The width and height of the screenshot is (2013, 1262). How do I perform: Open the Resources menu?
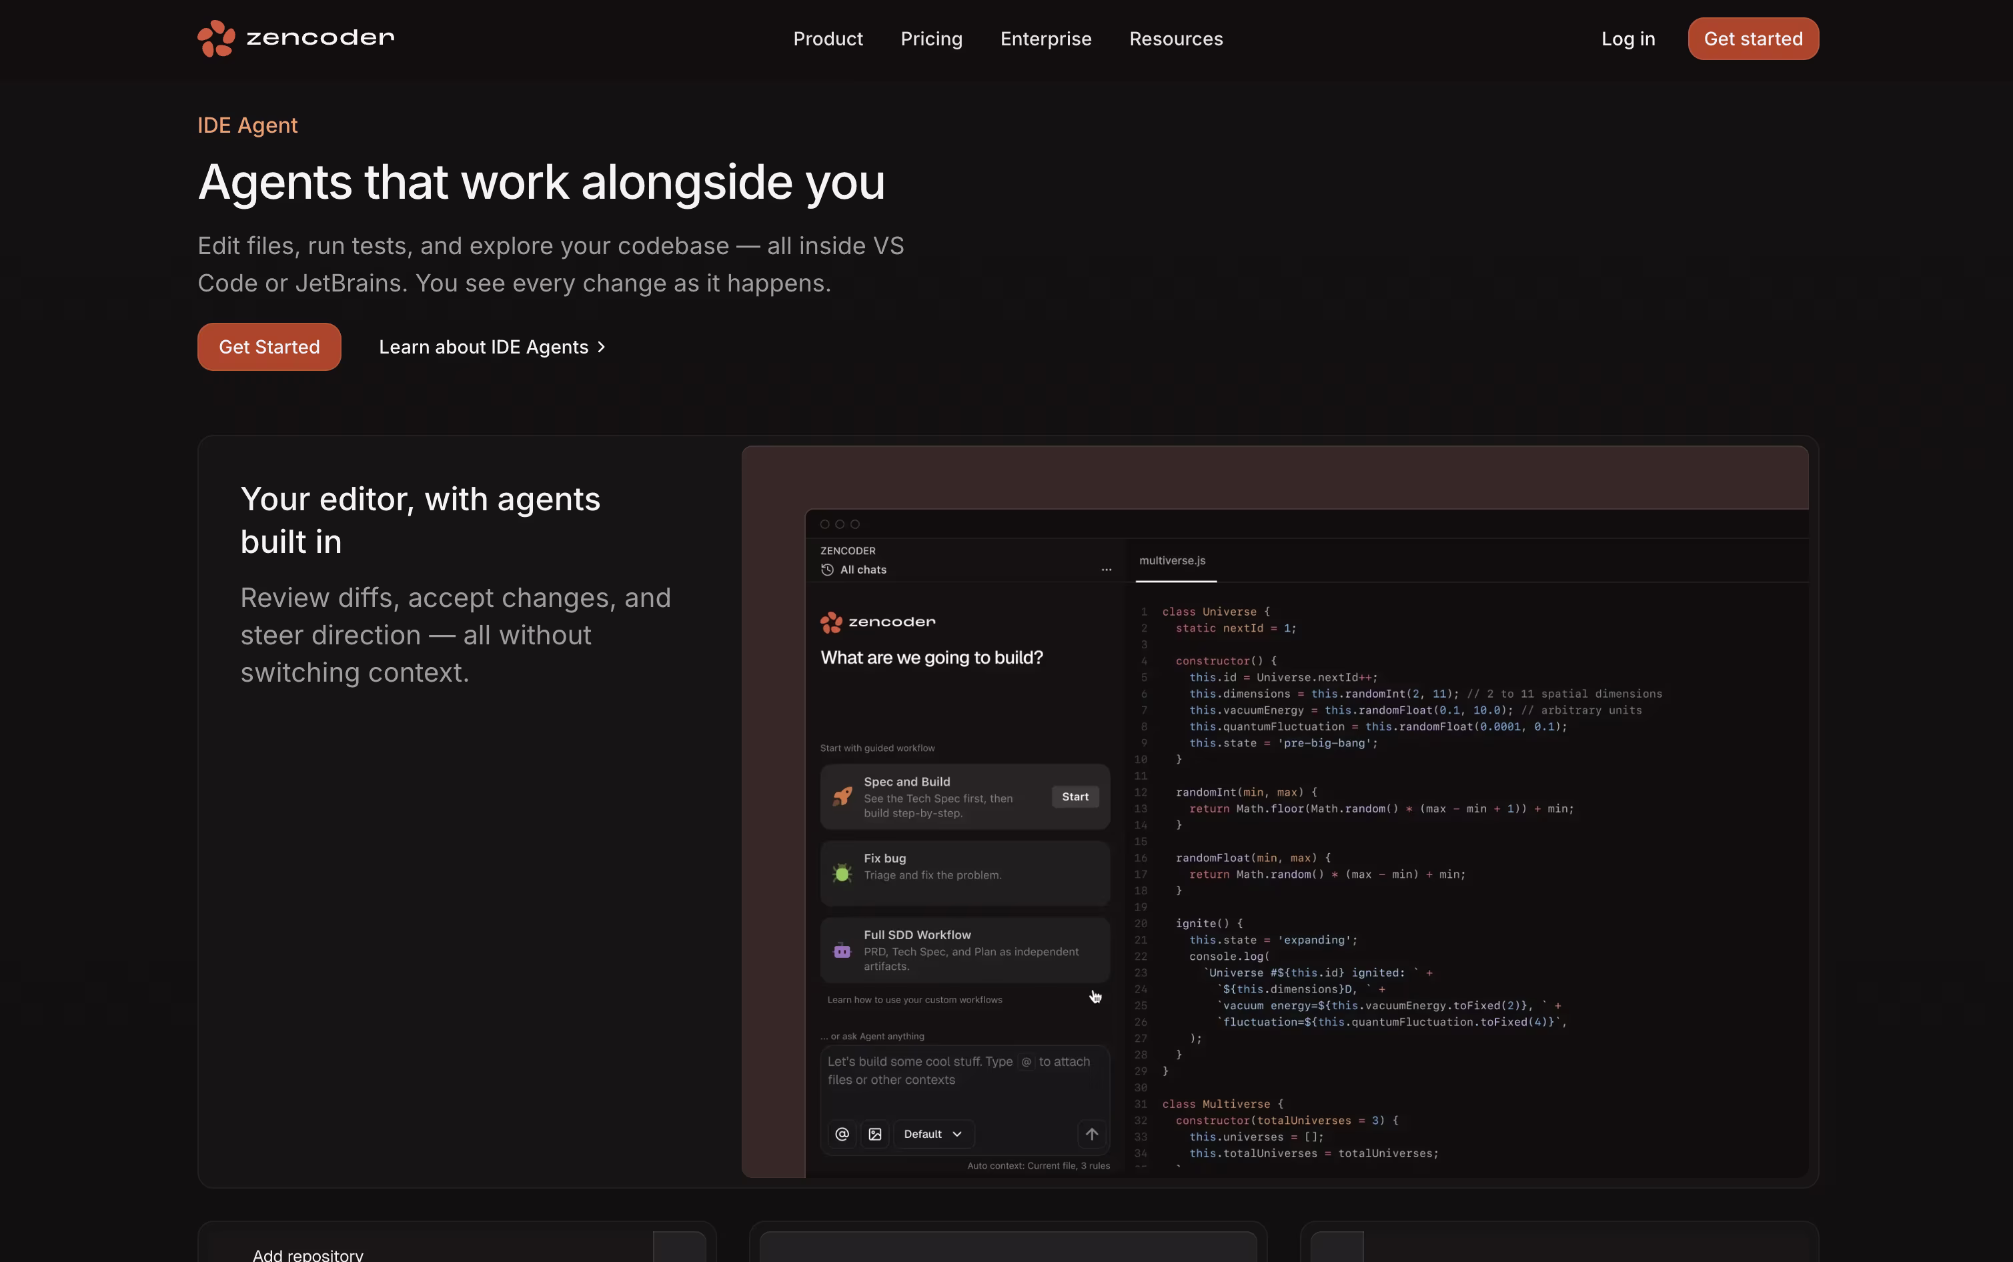pos(1176,39)
